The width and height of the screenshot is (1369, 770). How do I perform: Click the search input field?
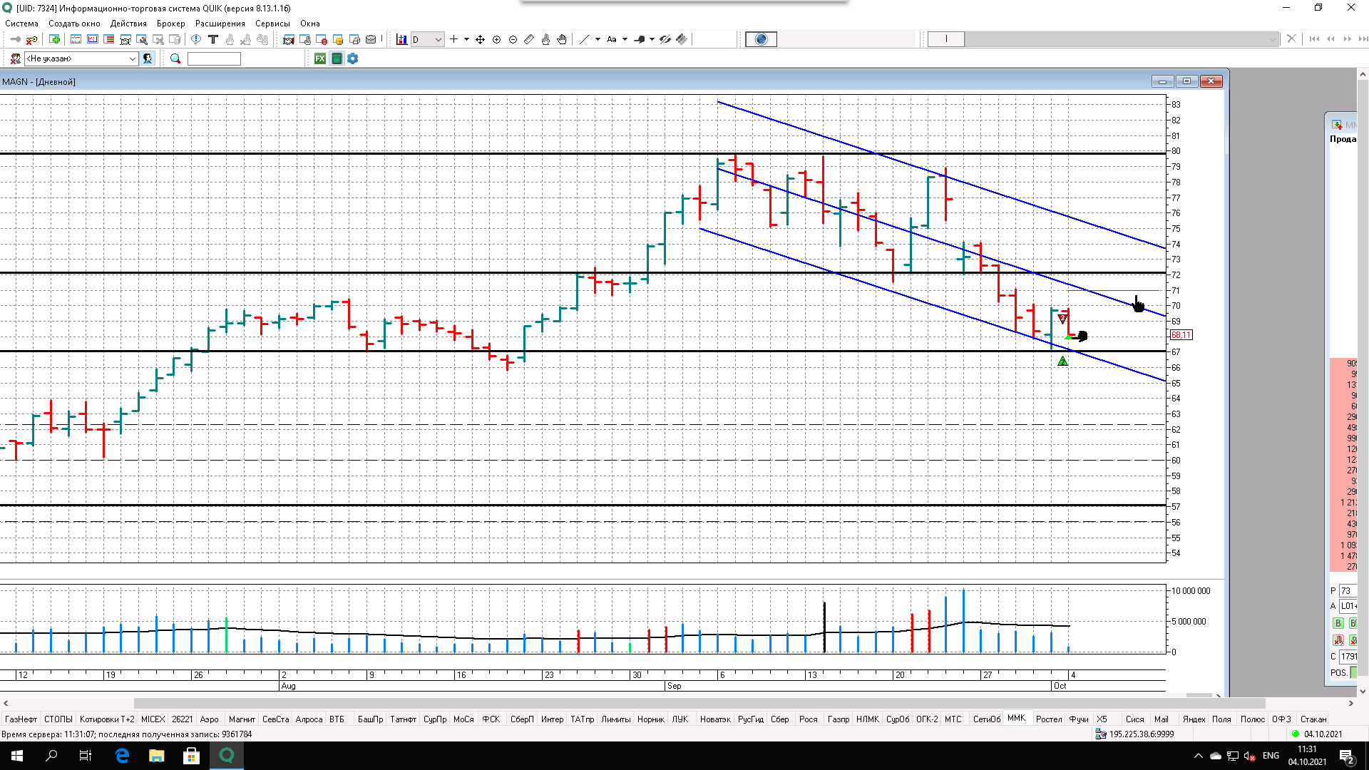tap(214, 58)
